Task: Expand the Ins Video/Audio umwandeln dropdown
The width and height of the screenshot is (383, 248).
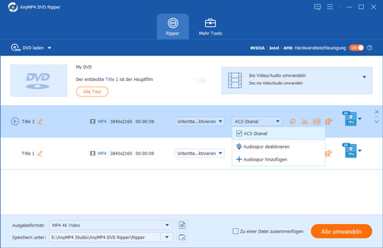Action: pos(364,77)
